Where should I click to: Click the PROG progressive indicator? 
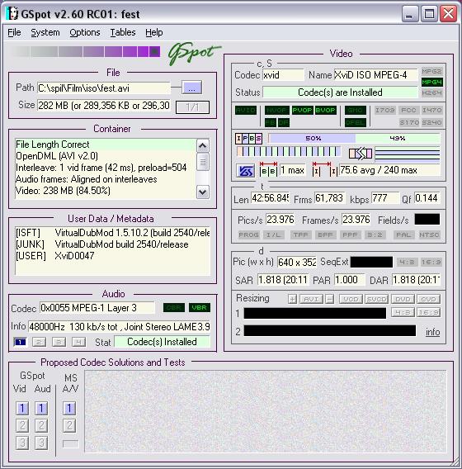coord(248,234)
